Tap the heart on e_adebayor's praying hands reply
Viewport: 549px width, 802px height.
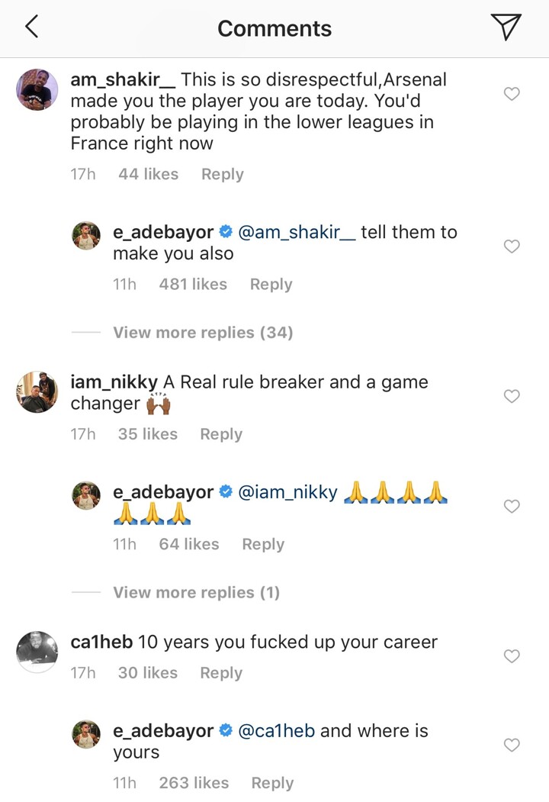(512, 506)
